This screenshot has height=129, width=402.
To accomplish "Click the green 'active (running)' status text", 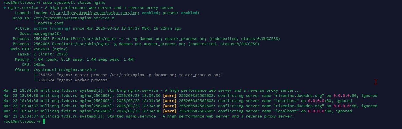I will click(52, 28).
